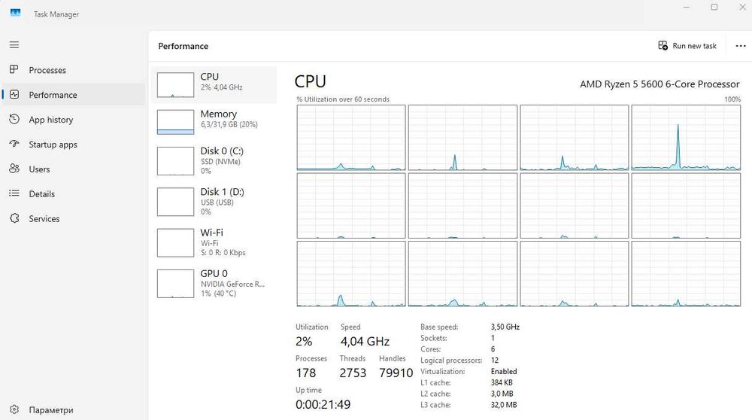Toggle the hamburger navigation menu
Viewport: 752px width, 420px height.
pos(14,45)
